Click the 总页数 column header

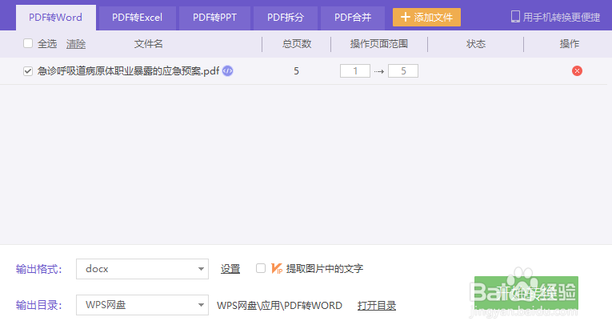(x=297, y=44)
